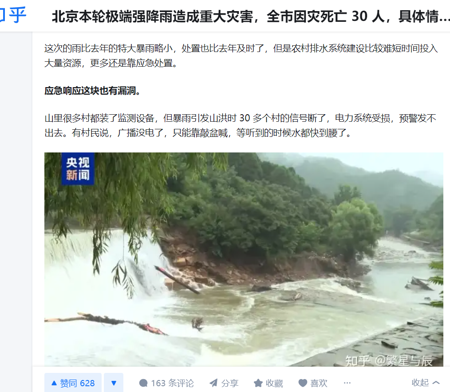The height and width of the screenshot is (392, 450).
Task: Click the Zhihu logo
Action: pyautogui.click(x=13, y=15)
